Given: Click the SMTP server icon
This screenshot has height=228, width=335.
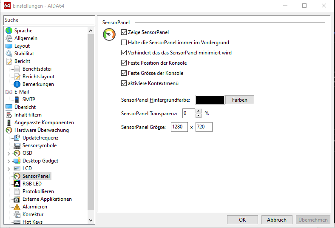Looking at the screenshot, I should point(17,100).
